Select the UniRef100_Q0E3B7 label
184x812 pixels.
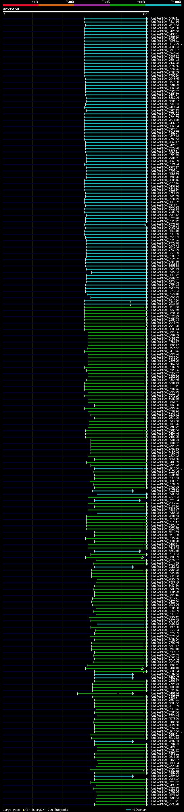[165, 50]
